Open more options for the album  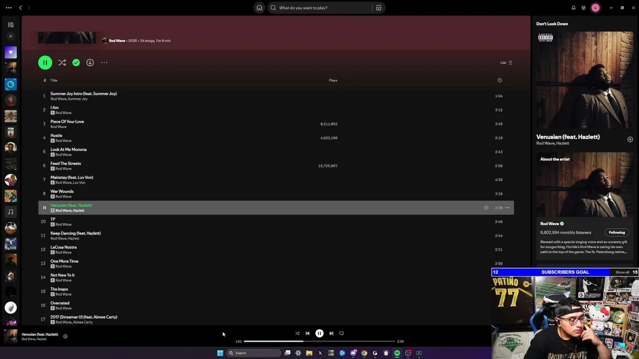click(104, 62)
